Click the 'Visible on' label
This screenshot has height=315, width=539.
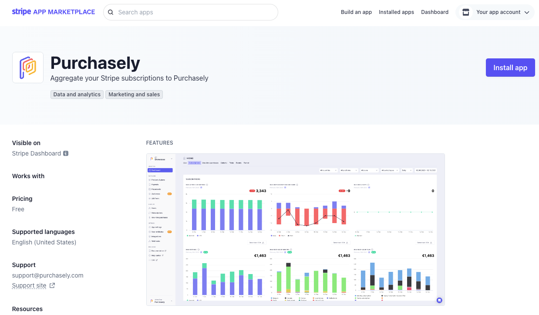[26, 143]
